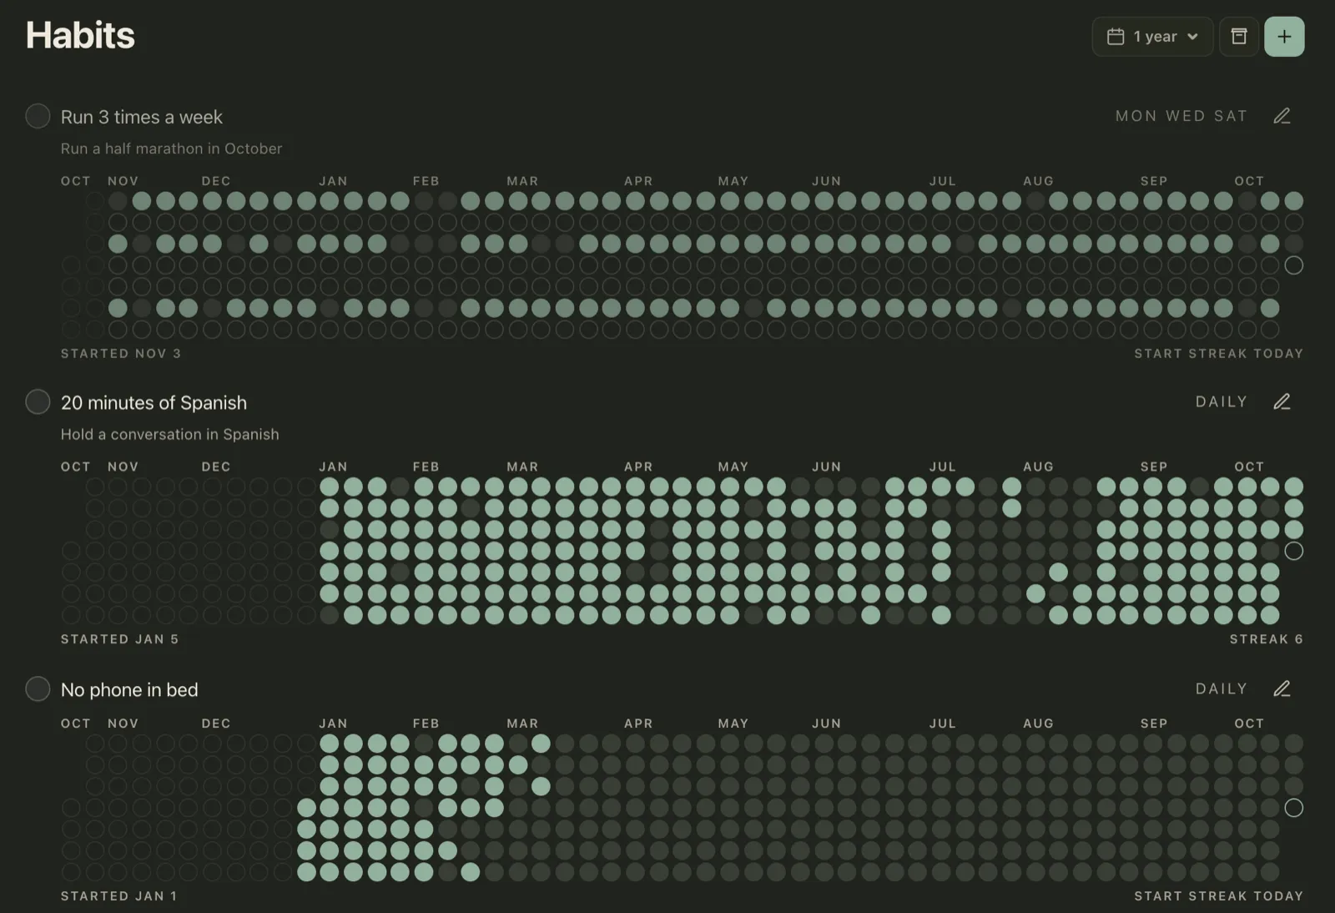Mark today's hollow circle in running grid
Image resolution: width=1335 pixels, height=913 pixels.
tap(1293, 265)
